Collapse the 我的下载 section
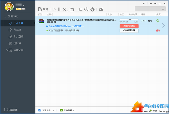 (5, 17)
